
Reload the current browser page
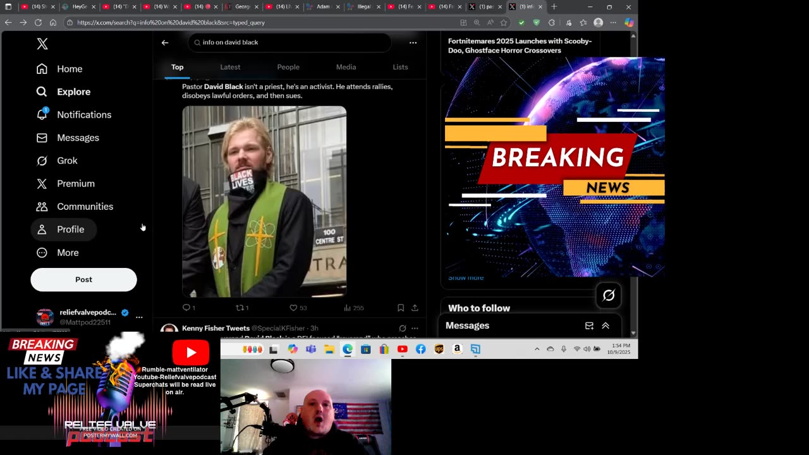[x=38, y=23]
